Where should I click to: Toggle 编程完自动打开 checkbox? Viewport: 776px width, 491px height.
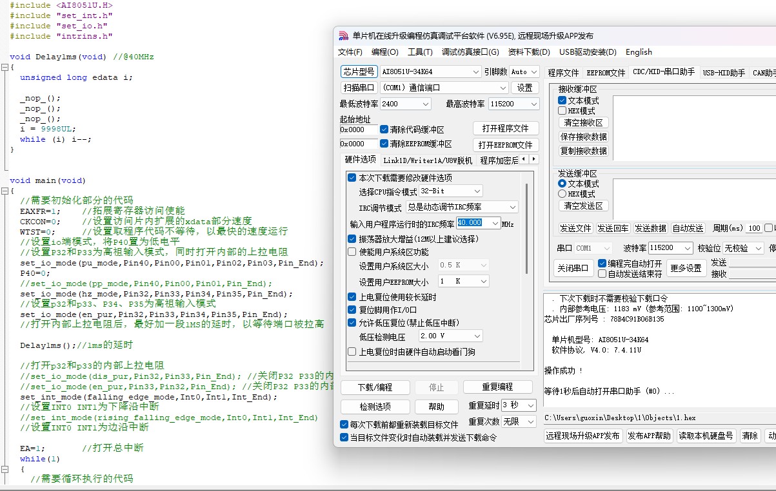pos(602,264)
